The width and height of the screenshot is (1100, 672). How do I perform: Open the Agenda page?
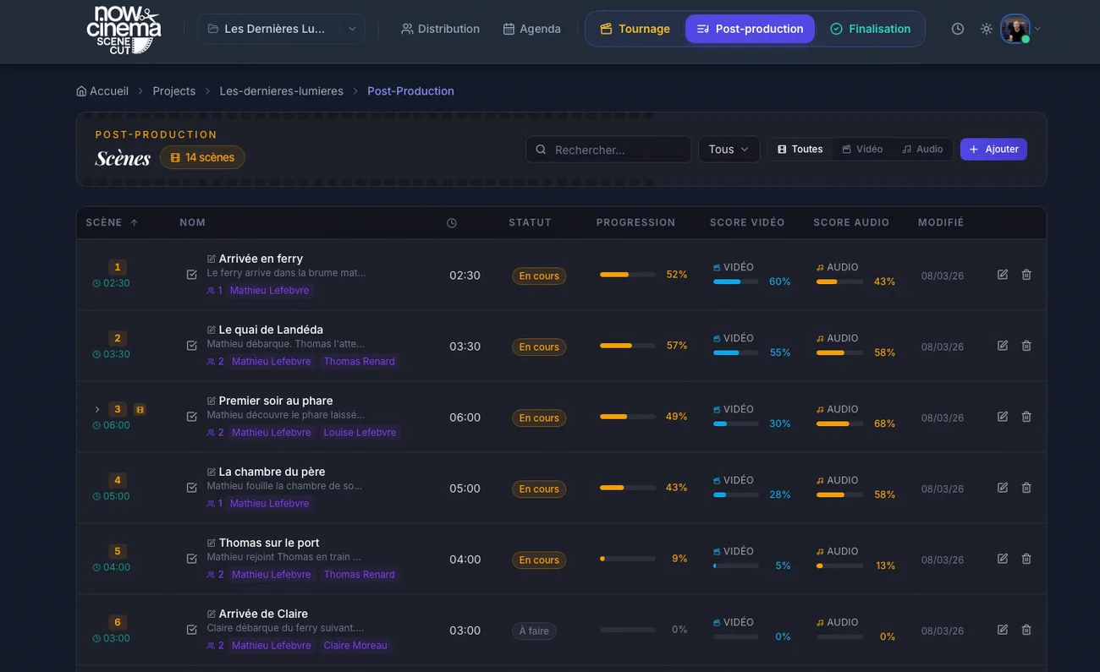(x=531, y=29)
